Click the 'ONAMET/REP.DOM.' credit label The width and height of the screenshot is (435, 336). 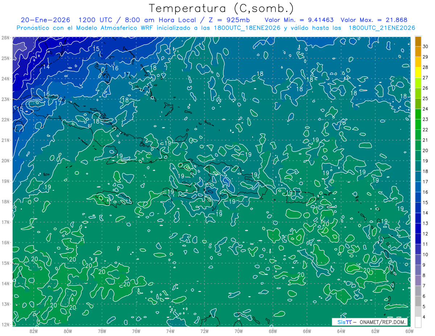[383, 322]
